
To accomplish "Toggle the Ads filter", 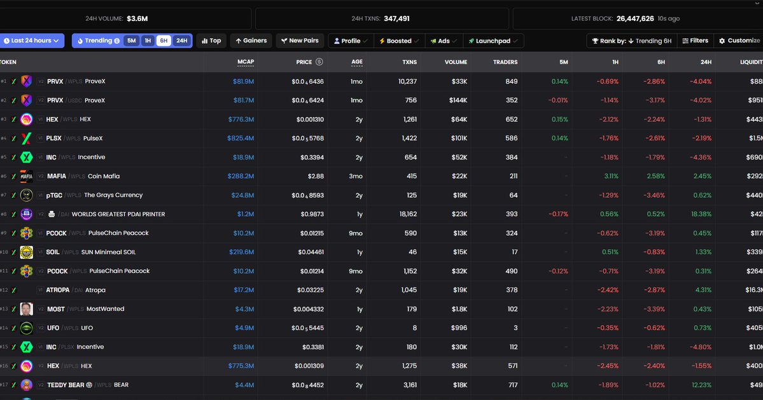I will pos(444,41).
